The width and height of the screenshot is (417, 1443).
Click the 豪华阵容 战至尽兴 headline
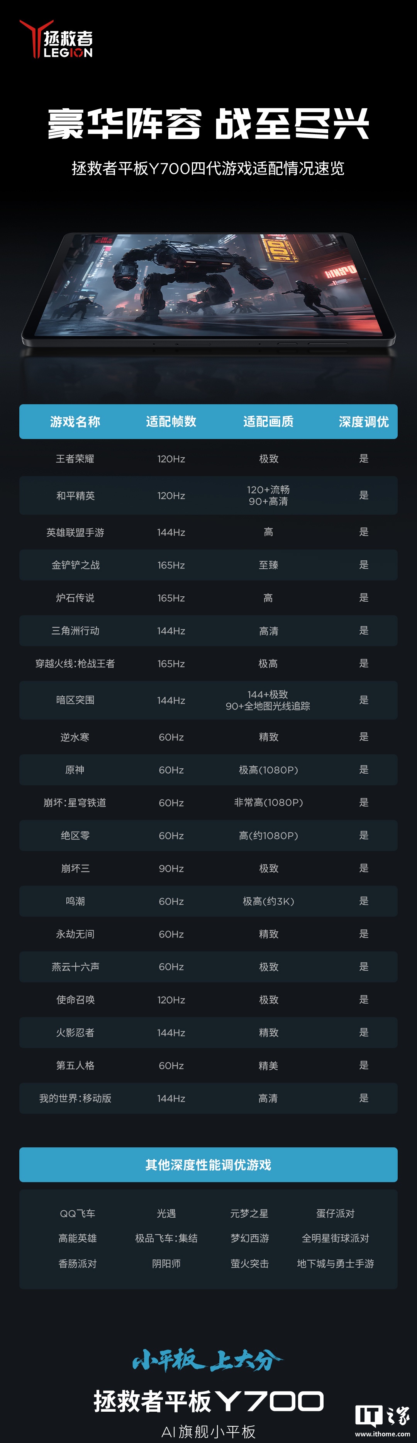click(208, 124)
